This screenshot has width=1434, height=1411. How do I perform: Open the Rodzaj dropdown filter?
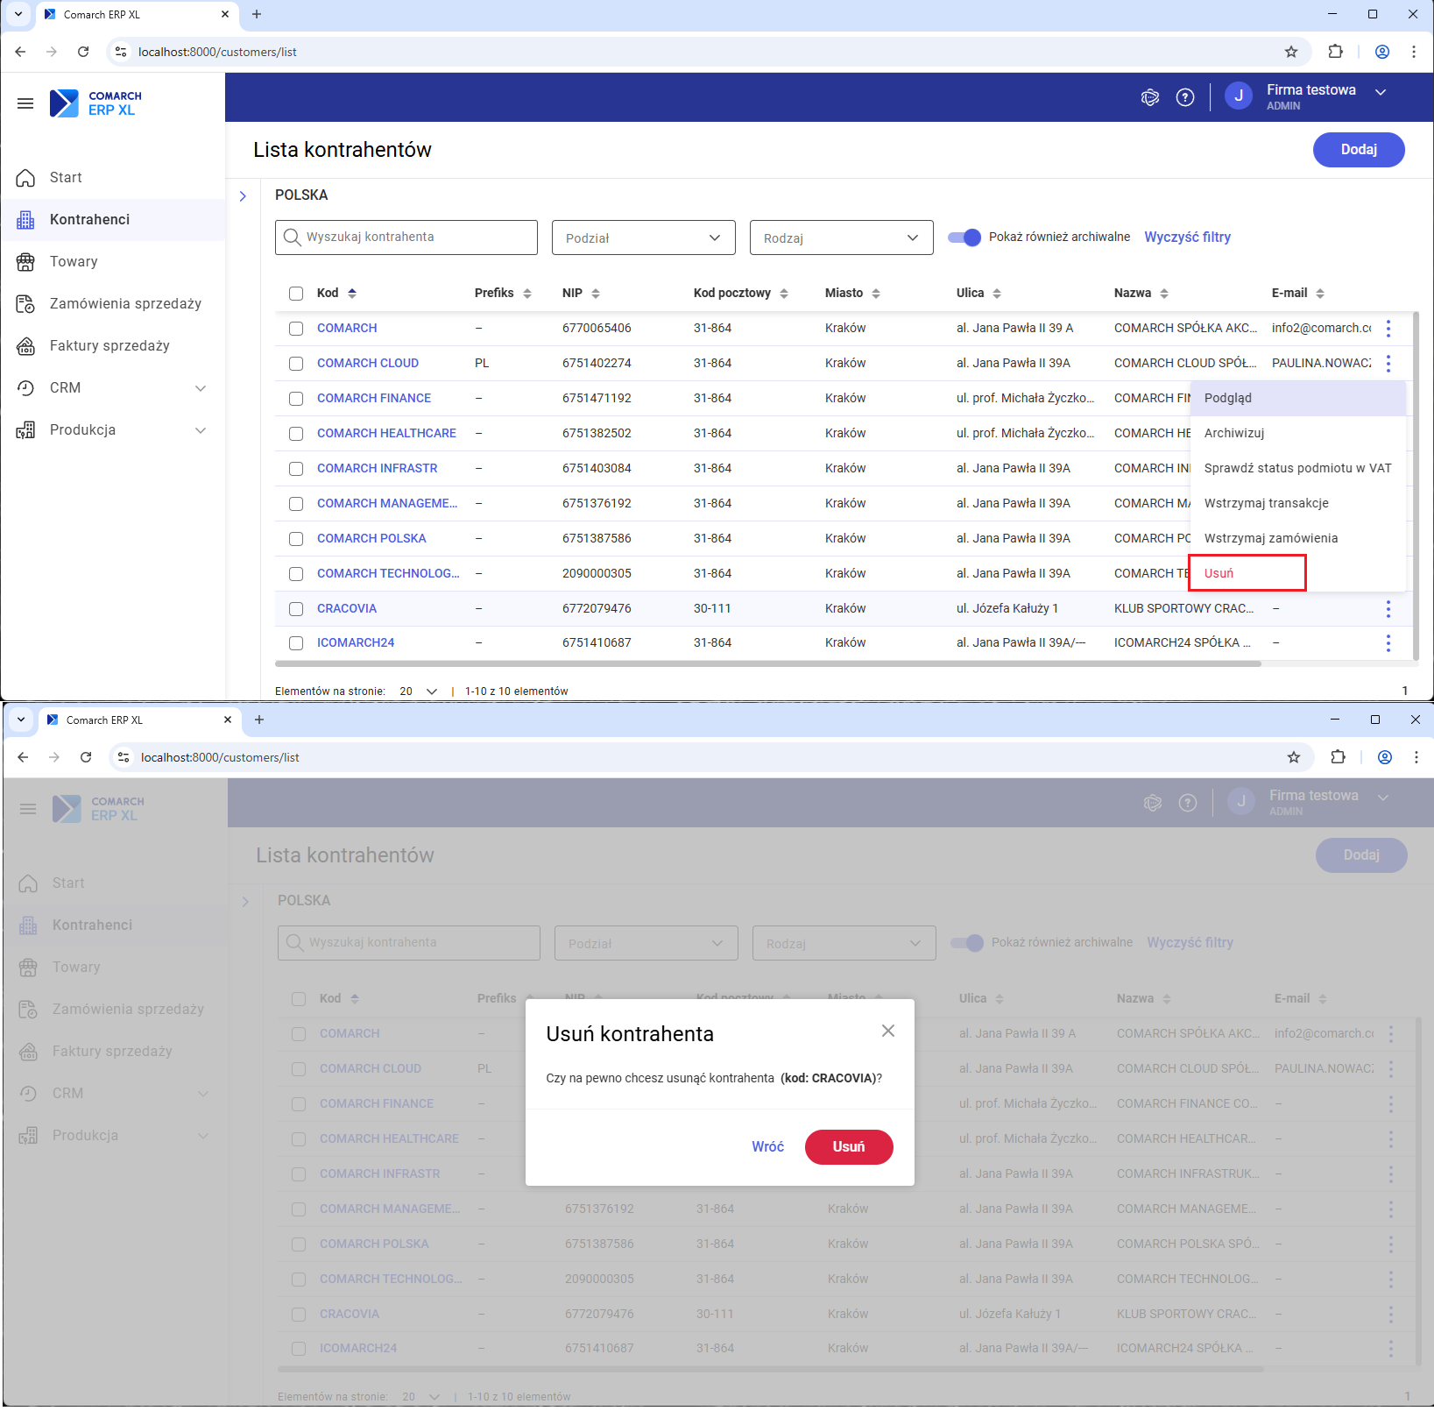[x=841, y=238]
